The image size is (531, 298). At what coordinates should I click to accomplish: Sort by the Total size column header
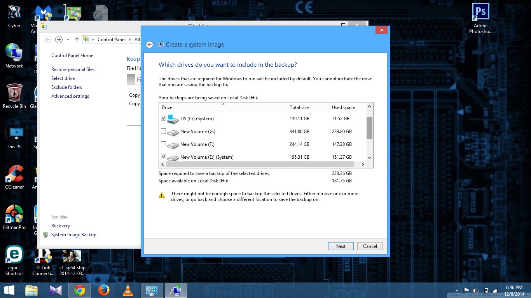coord(308,107)
